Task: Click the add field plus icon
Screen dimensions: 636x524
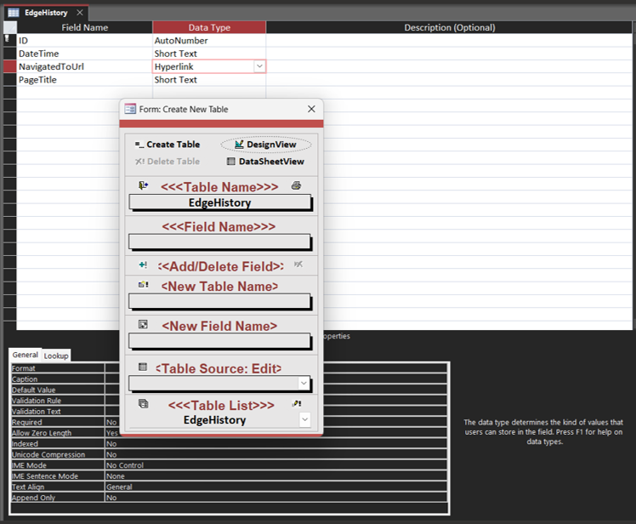Action: (143, 265)
